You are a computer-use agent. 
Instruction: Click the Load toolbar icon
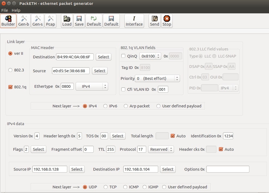[67, 21]
